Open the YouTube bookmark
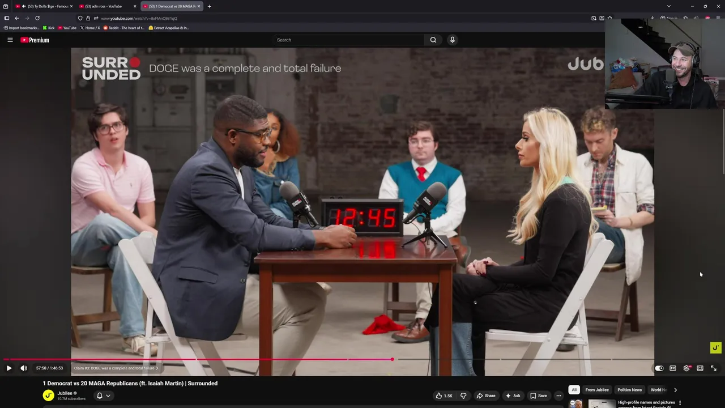The width and height of the screenshot is (725, 408). pos(67,28)
